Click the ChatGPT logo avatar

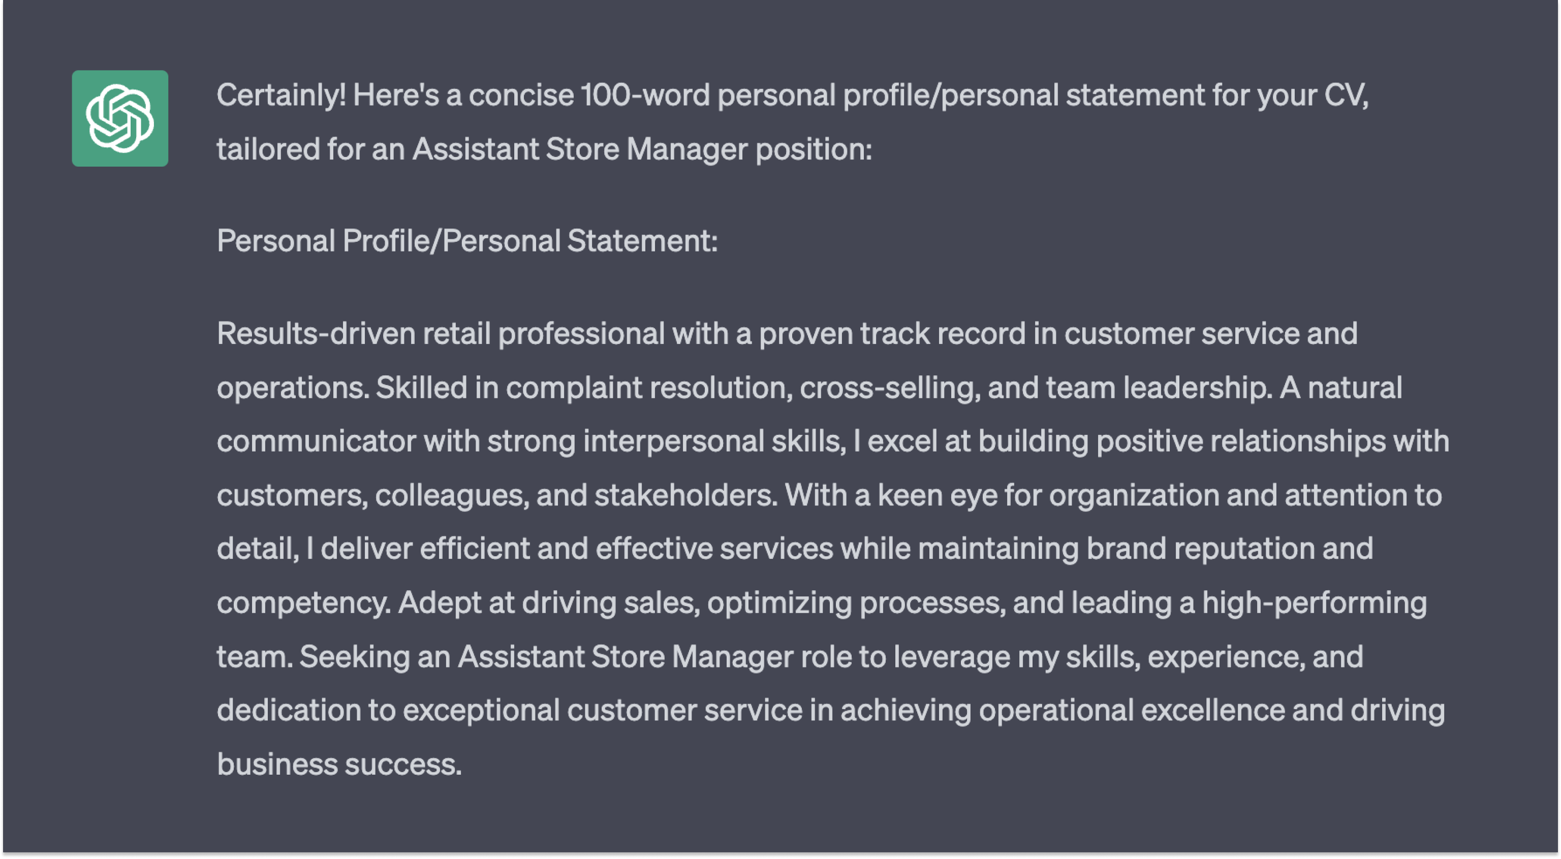tap(120, 118)
